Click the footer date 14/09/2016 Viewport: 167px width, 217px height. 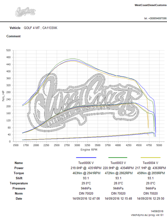157,211
